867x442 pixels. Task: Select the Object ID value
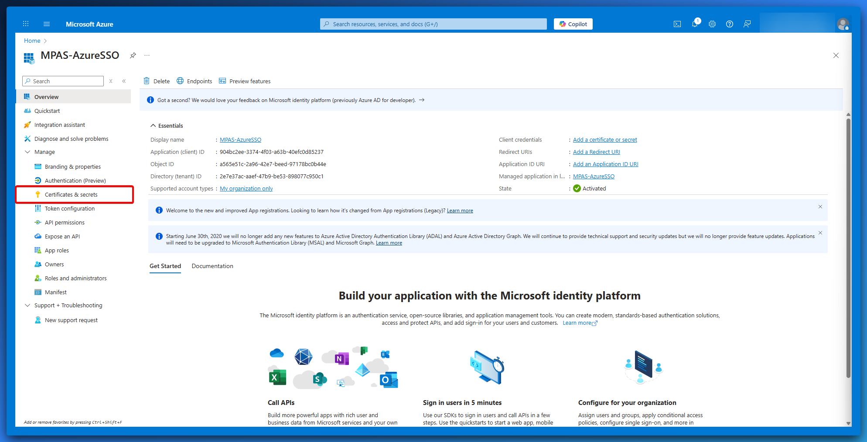point(273,164)
